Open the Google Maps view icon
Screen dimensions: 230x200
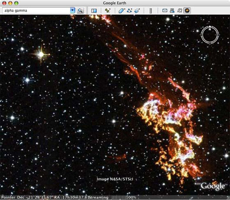coord(180,10)
